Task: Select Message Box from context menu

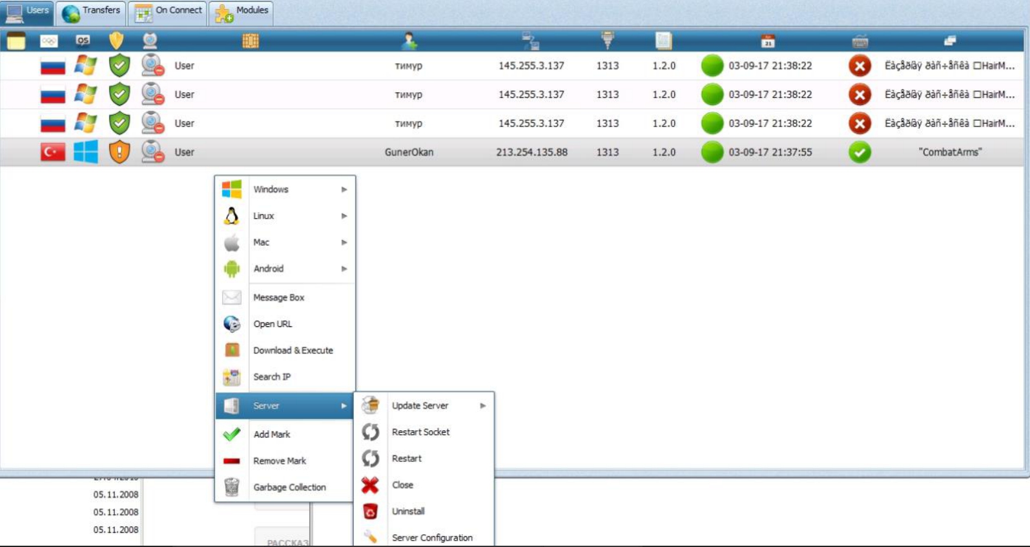Action: (278, 297)
